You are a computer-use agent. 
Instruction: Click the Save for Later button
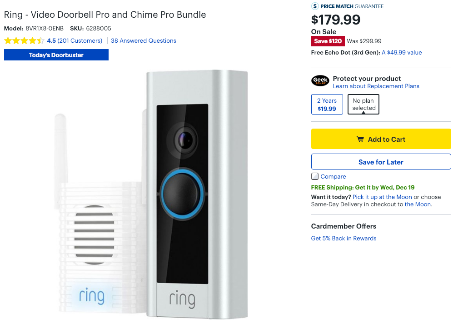click(x=381, y=161)
